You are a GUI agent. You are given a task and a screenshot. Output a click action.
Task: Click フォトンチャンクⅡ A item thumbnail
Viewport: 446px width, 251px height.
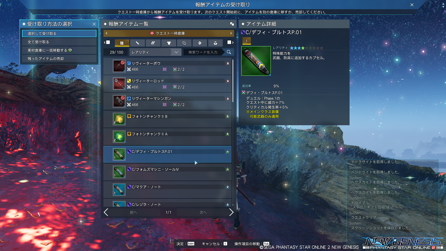point(119,137)
